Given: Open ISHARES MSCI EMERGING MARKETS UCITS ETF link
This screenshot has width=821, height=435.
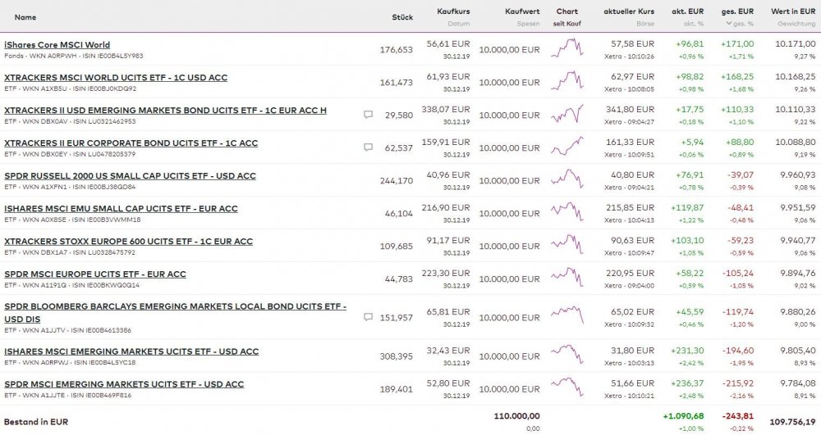Looking at the screenshot, I should [131, 351].
